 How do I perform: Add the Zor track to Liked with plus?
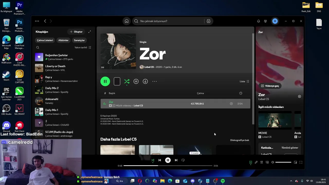tap(231, 104)
